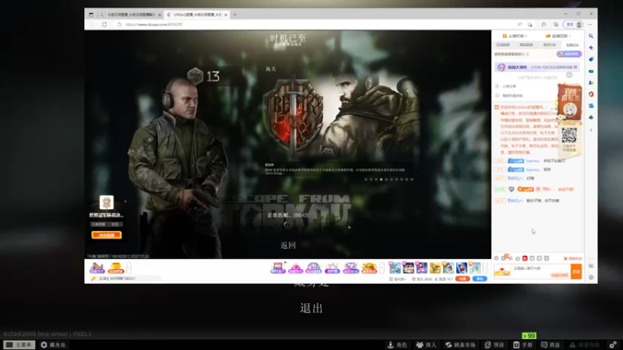Open the 商人 traders tab
Screen dimensions: 623x350
pyautogui.click(x=426, y=345)
